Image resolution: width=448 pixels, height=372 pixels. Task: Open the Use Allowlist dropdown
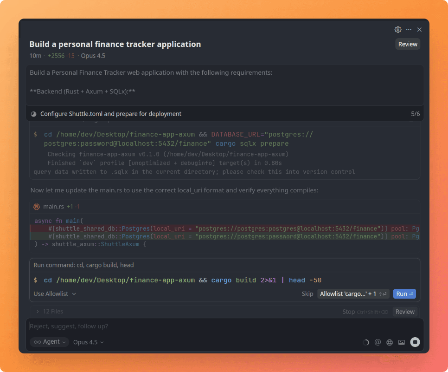point(54,294)
